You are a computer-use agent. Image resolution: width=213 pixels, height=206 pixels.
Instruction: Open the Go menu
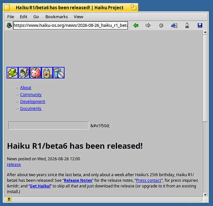click(x=36, y=17)
